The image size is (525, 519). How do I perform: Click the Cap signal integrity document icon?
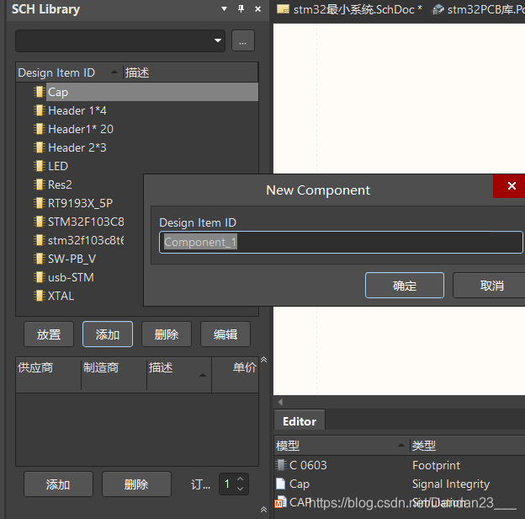(x=280, y=484)
